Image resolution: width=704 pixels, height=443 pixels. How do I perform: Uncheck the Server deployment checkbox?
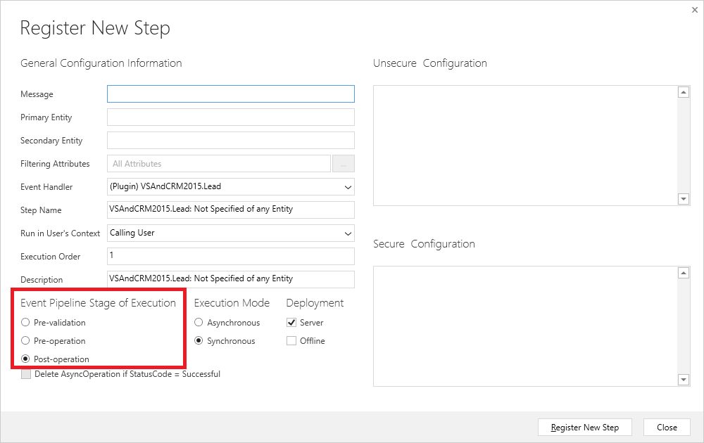click(x=291, y=323)
